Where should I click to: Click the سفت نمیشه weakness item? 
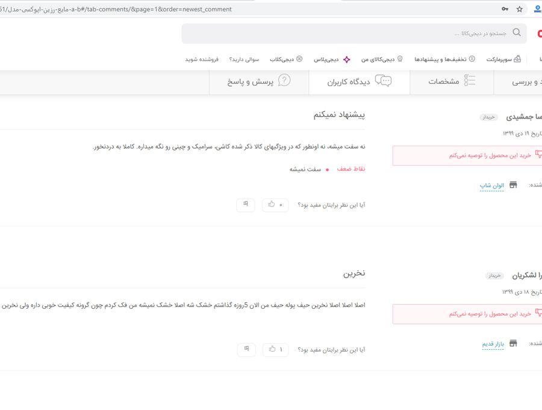click(305, 169)
